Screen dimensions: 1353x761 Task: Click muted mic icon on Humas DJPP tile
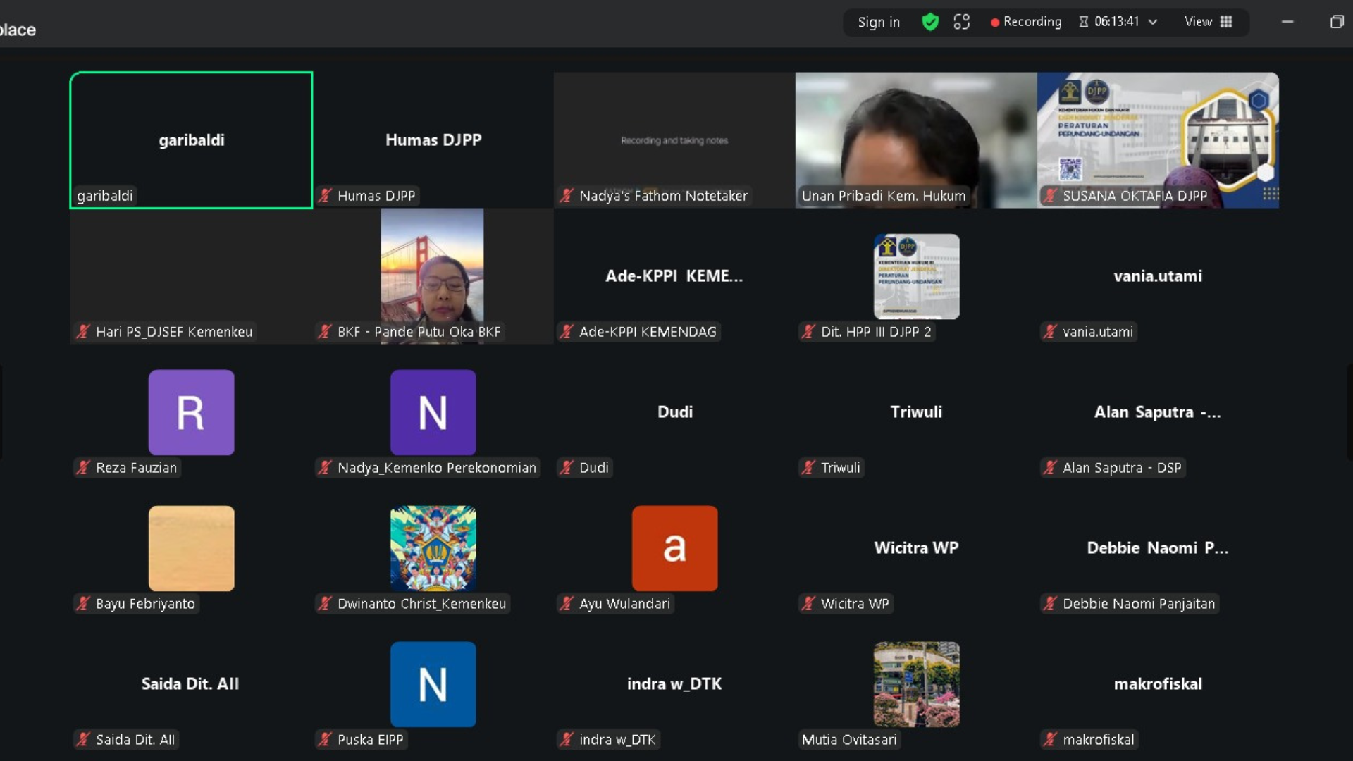tap(325, 196)
